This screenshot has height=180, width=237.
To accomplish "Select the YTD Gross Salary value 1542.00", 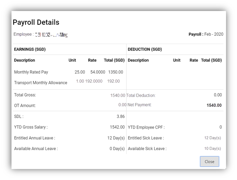I will point(117,127).
